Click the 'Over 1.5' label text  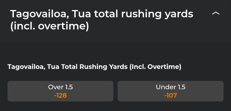[60, 87]
